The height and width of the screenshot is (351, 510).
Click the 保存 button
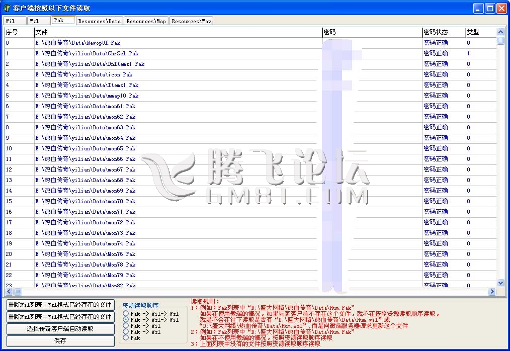(x=60, y=341)
